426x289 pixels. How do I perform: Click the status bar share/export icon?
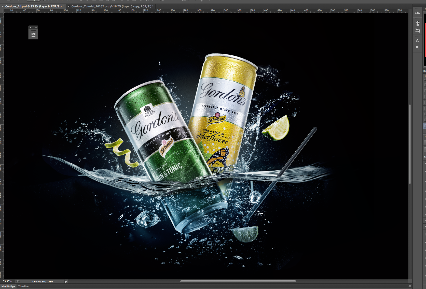(x=18, y=281)
